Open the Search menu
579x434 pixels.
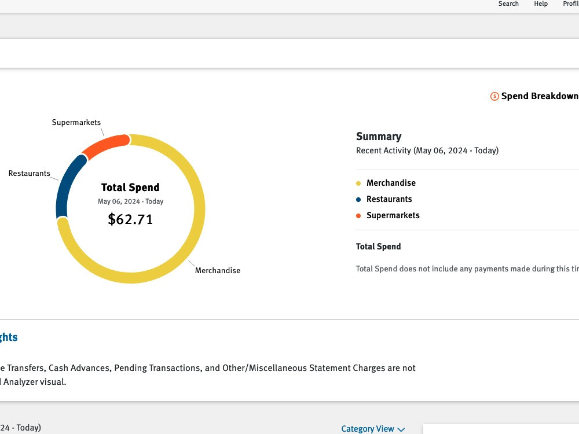[508, 4]
